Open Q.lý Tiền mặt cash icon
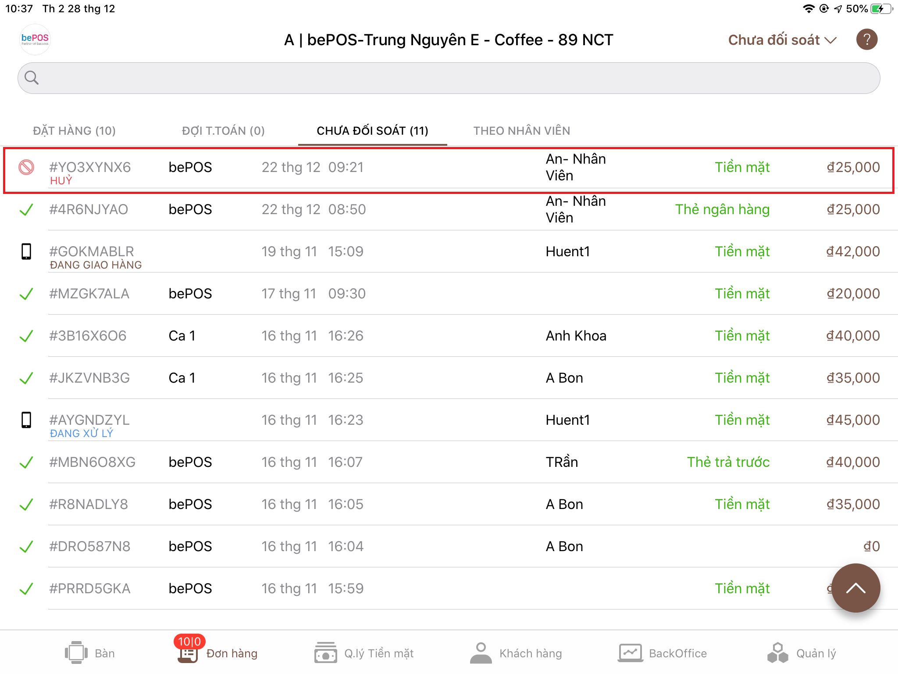Screen dimensions: 898x674 326,652
